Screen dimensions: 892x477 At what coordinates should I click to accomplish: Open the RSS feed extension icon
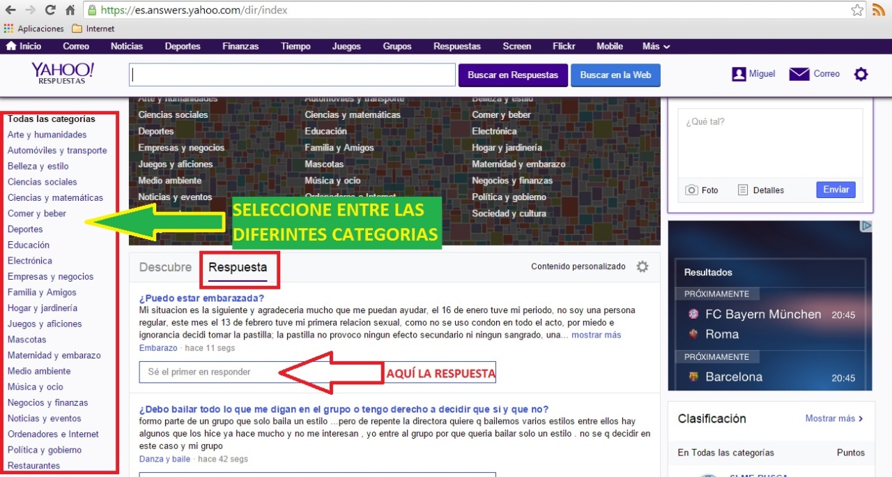pos(879,10)
